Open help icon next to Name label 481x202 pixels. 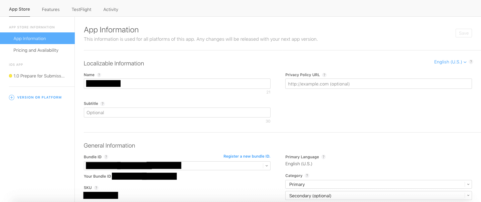[99, 75]
